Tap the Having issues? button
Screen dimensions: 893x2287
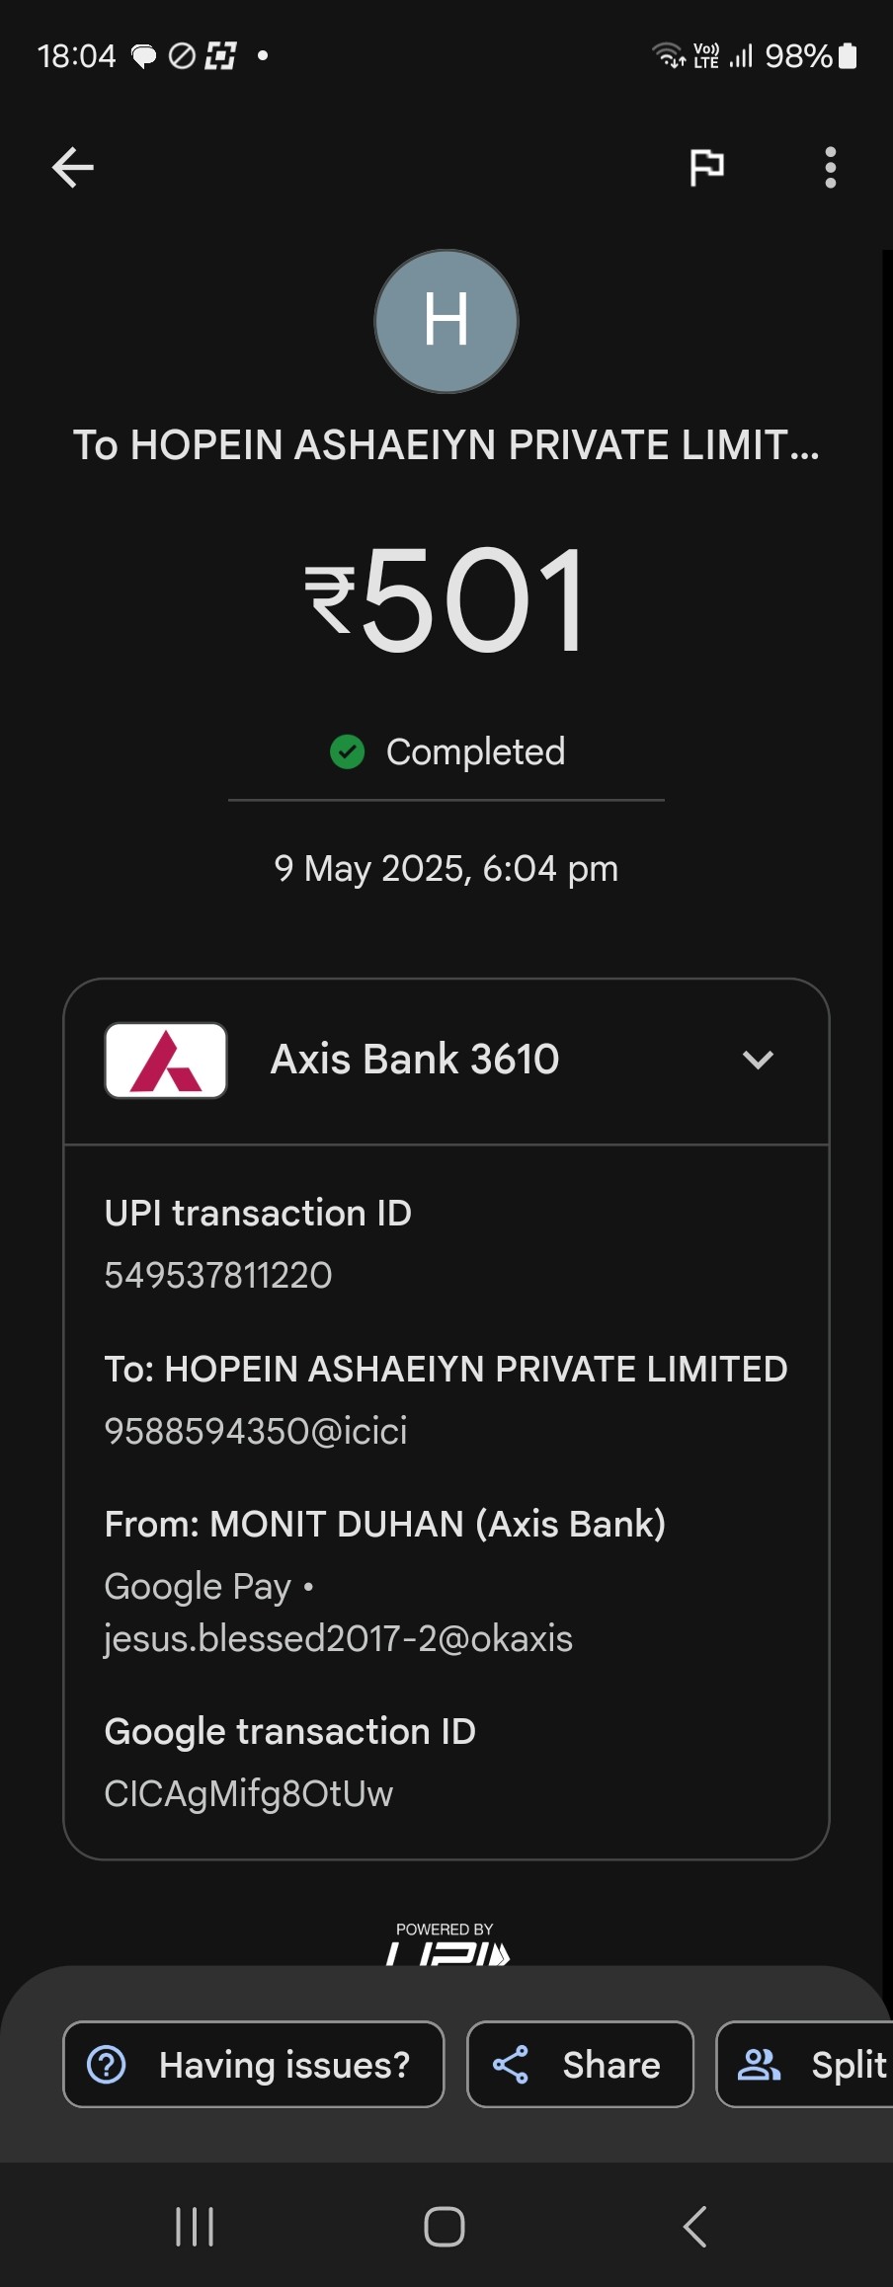[254, 2064]
